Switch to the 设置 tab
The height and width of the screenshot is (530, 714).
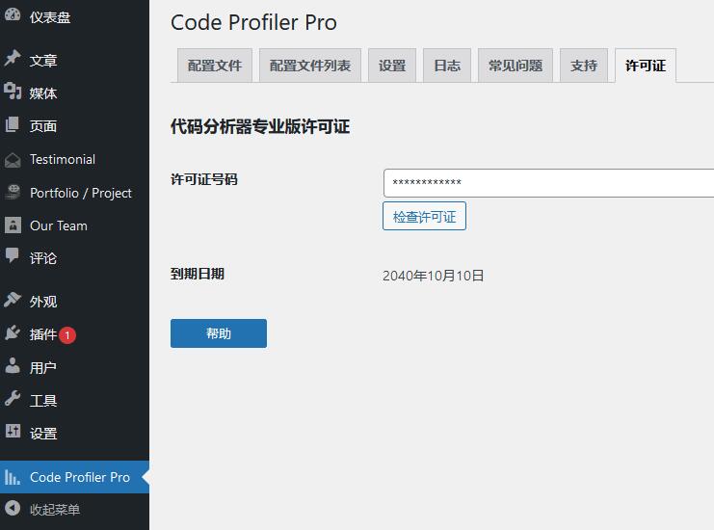(392, 66)
